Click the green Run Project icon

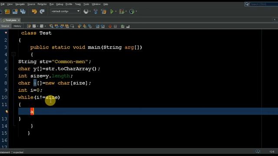[112, 12]
